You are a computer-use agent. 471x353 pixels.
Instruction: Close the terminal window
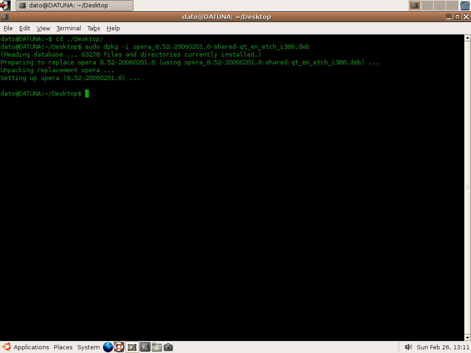[466, 17]
